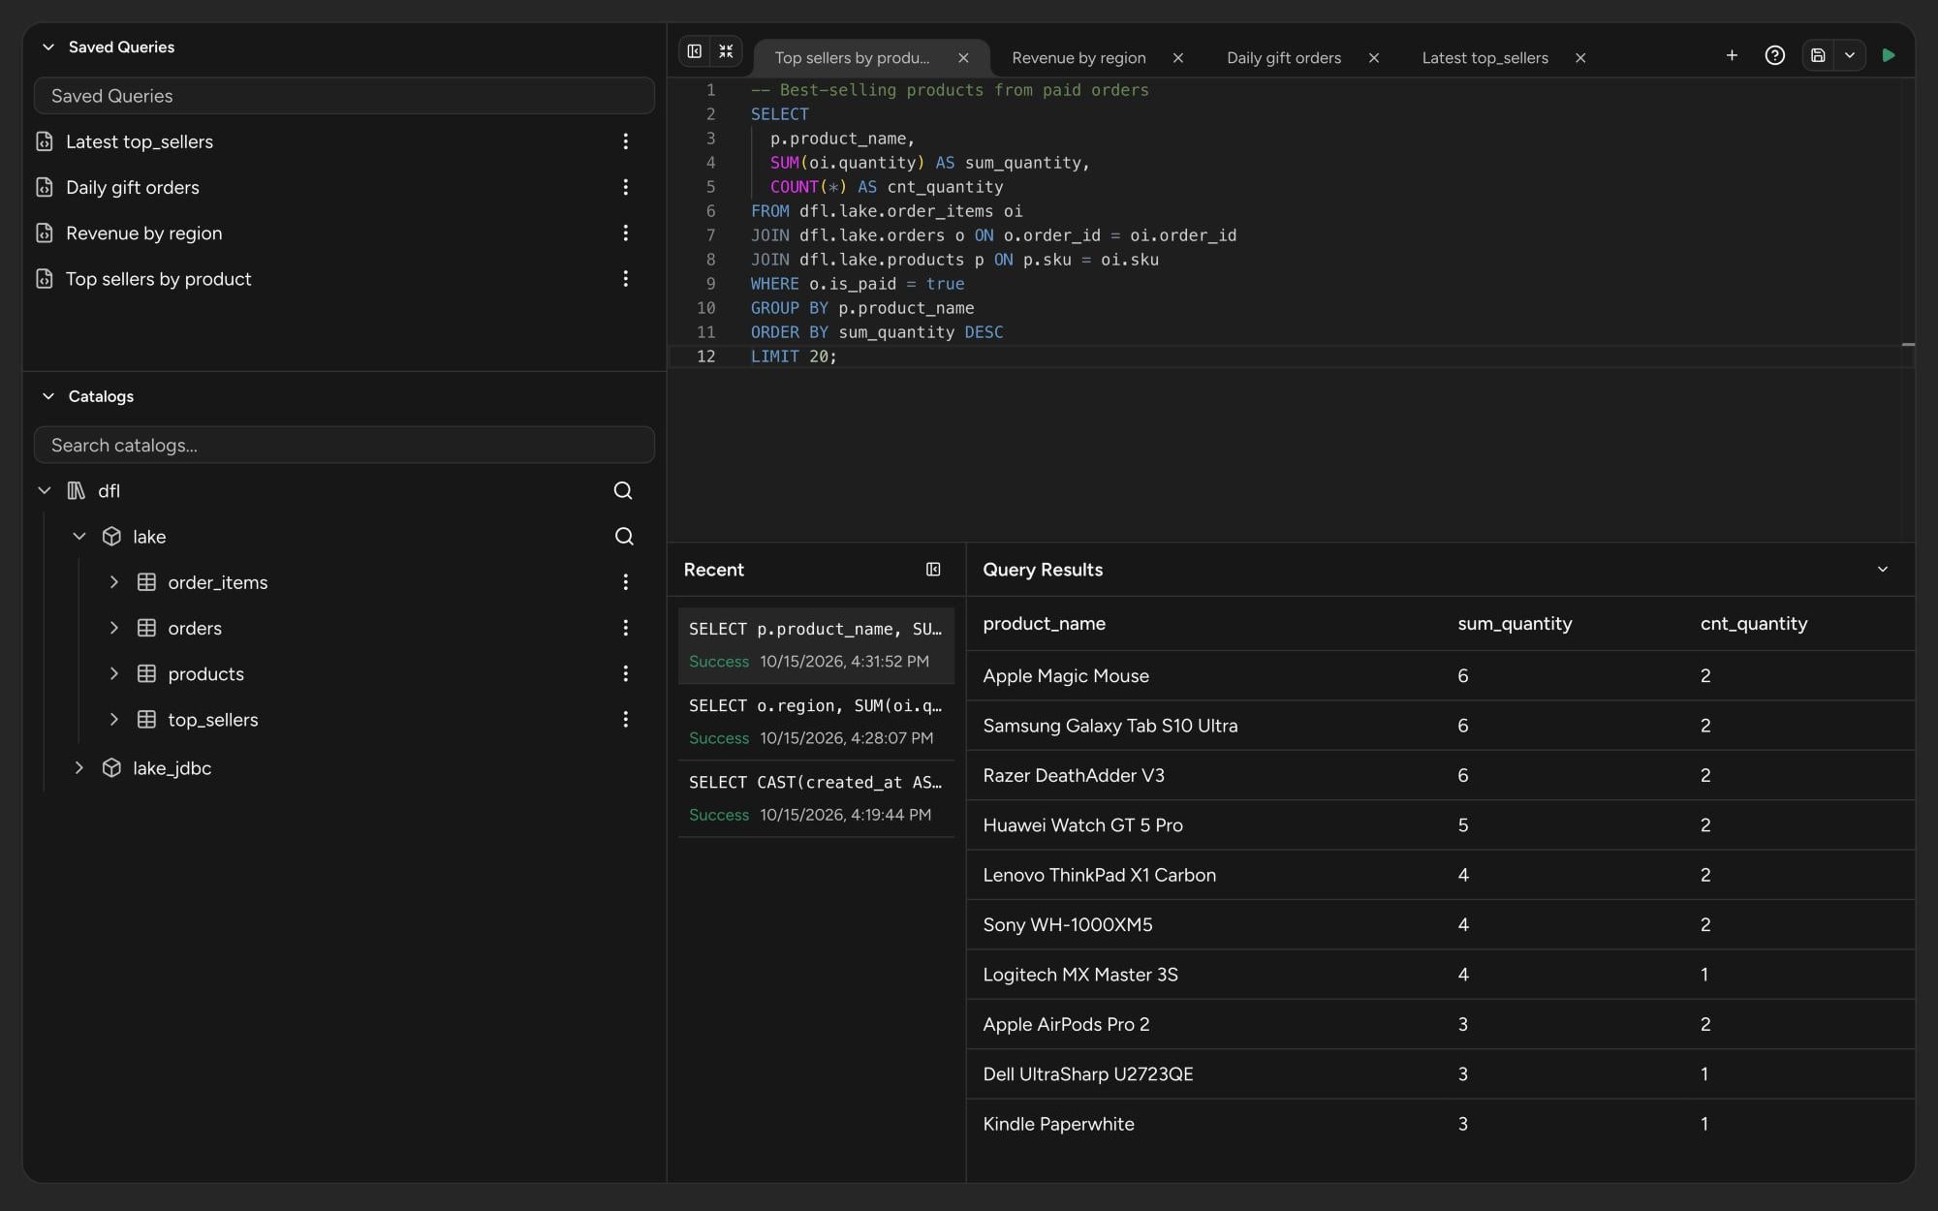Image resolution: width=1938 pixels, height=1211 pixels.
Task: Switch to the Daily gift orders tab
Action: pyautogui.click(x=1284, y=58)
